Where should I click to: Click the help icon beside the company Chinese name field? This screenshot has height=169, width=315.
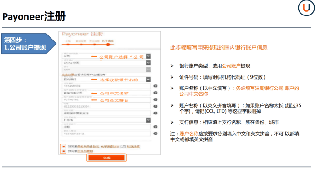pyautogui.click(x=156, y=93)
